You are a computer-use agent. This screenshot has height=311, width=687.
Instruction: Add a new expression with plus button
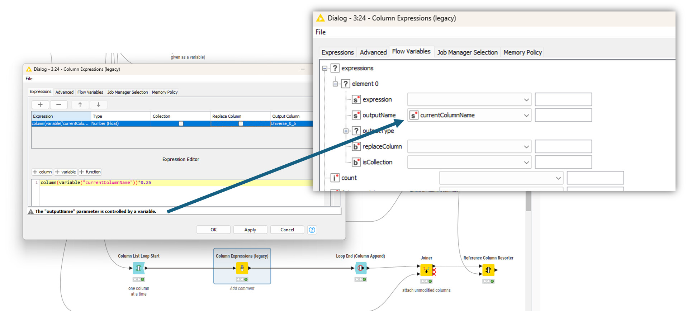tap(40, 105)
